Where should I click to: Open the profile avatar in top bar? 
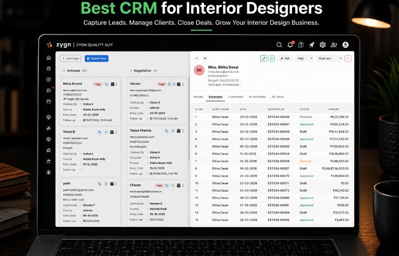pos(345,45)
